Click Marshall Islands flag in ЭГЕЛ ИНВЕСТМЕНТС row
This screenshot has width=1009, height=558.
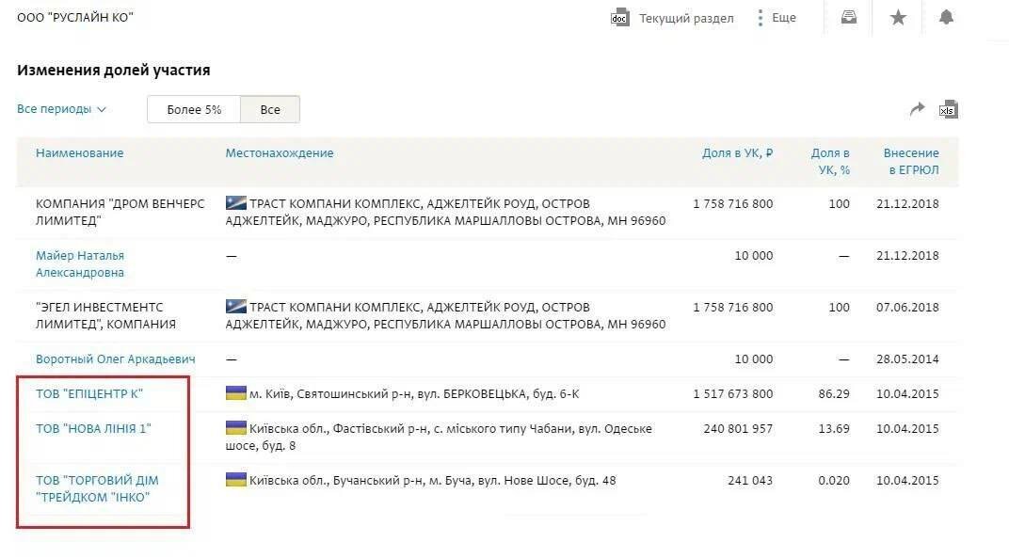click(236, 307)
